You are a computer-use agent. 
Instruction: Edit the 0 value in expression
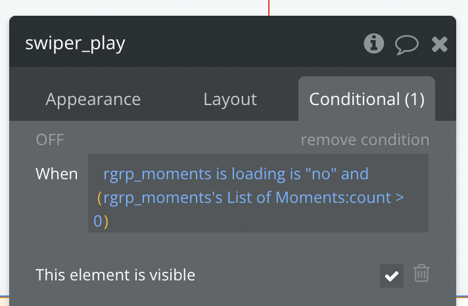coord(97,221)
